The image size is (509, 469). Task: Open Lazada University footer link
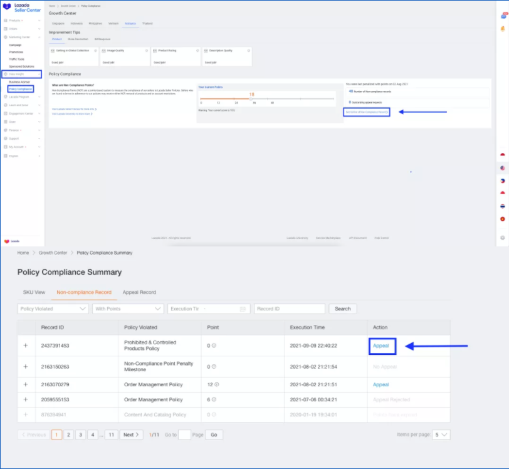pyautogui.click(x=297, y=238)
